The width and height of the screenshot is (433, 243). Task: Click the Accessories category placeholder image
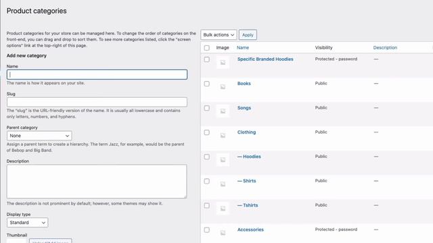coord(223,233)
